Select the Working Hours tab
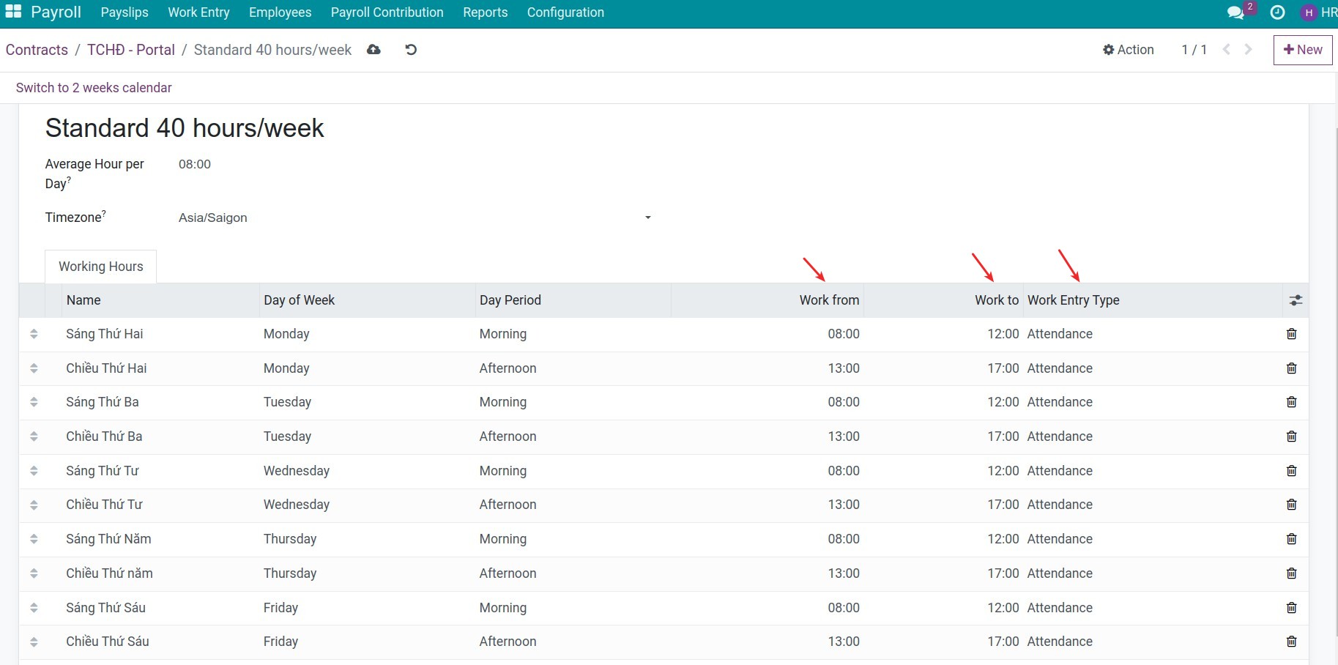This screenshot has height=665, width=1338. click(x=101, y=267)
